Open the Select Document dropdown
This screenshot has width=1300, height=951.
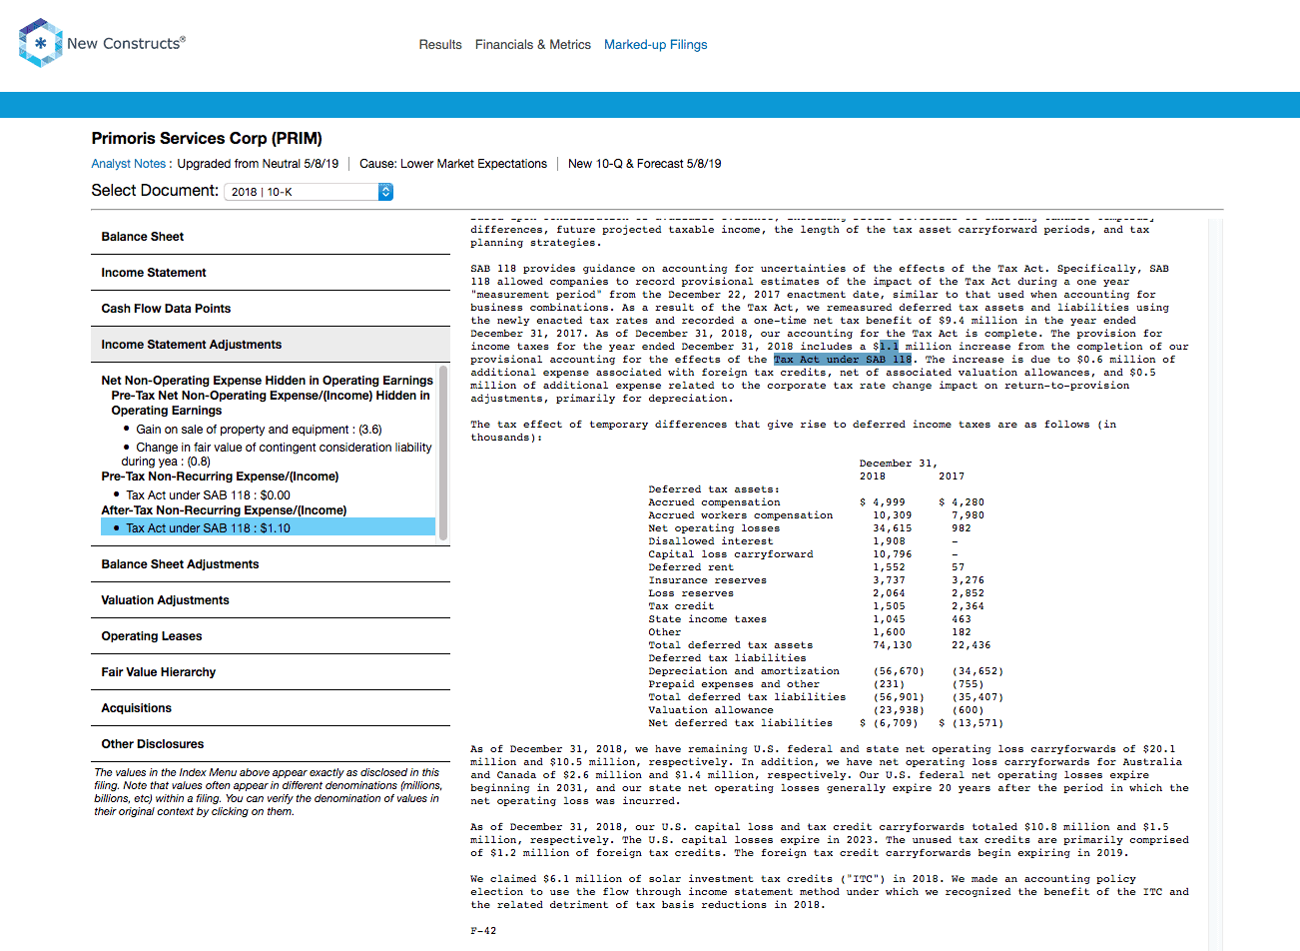click(x=309, y=192)
